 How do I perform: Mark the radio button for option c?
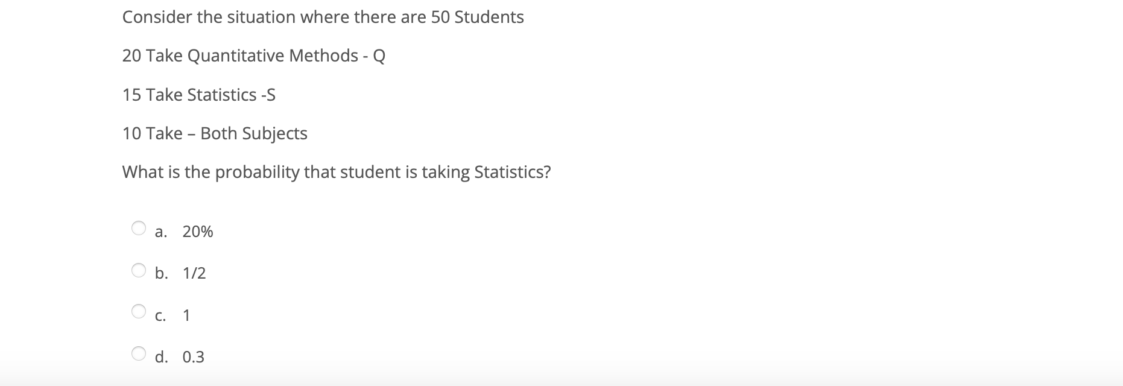pyautogui.click(x=139, y=311)
